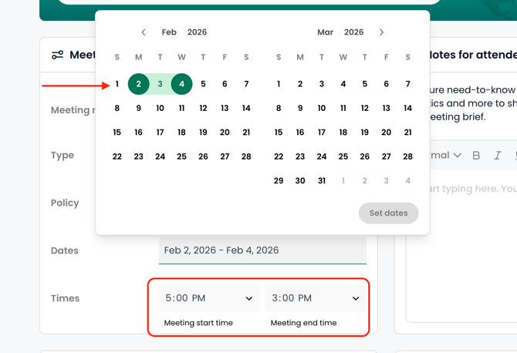Click the Bold formatting icon
Viewport: 517px width, 353px height.
pos(476,155)
